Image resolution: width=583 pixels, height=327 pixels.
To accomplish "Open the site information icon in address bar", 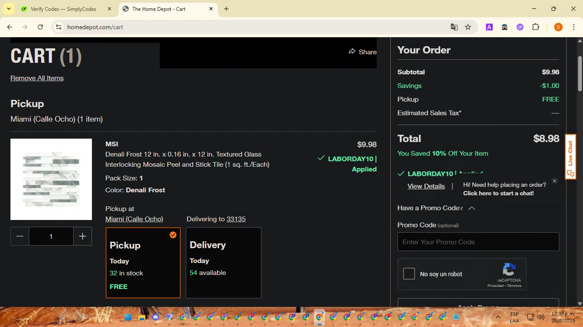I will point(59,27).
